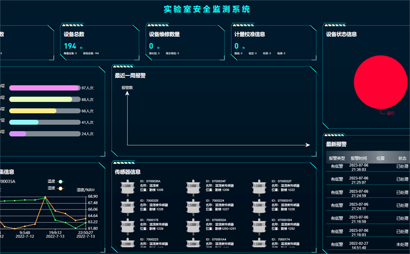Click the 报警时间 column header
The width and height of the screenshot is (410, 254).
tap(359, 158)
